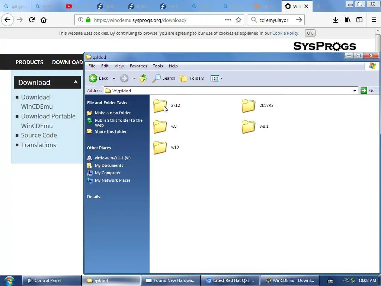The height and width of the screenshot is (286, 381).
Task: Click Publish this folder to the Web
Action: tap(119, 123)
